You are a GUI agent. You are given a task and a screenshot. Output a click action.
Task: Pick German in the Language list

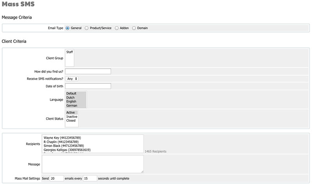click(x=72, y=106)
